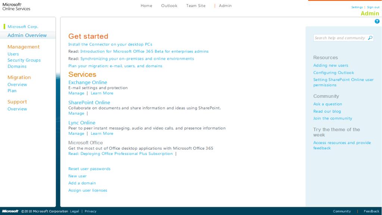Go to Team Site tab

point(195,6)
